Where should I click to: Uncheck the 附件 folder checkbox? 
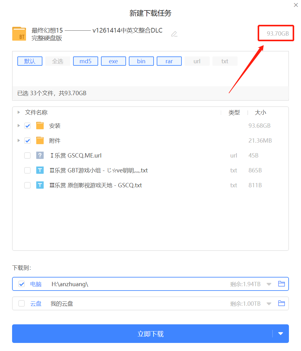28,140
